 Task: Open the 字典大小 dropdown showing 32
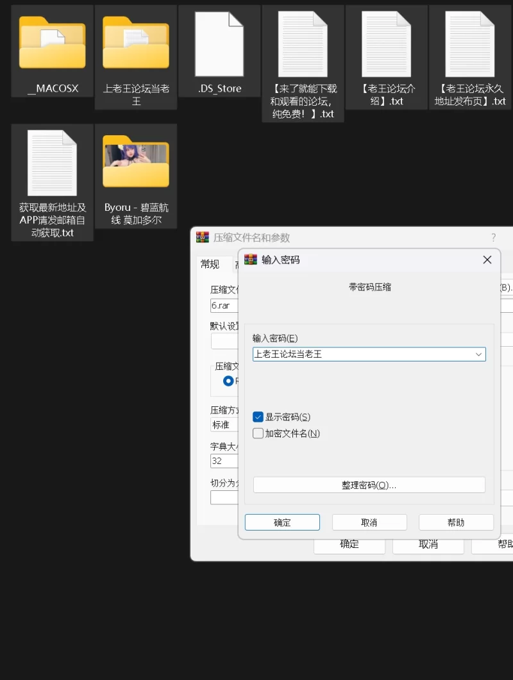tap(224, 461)
